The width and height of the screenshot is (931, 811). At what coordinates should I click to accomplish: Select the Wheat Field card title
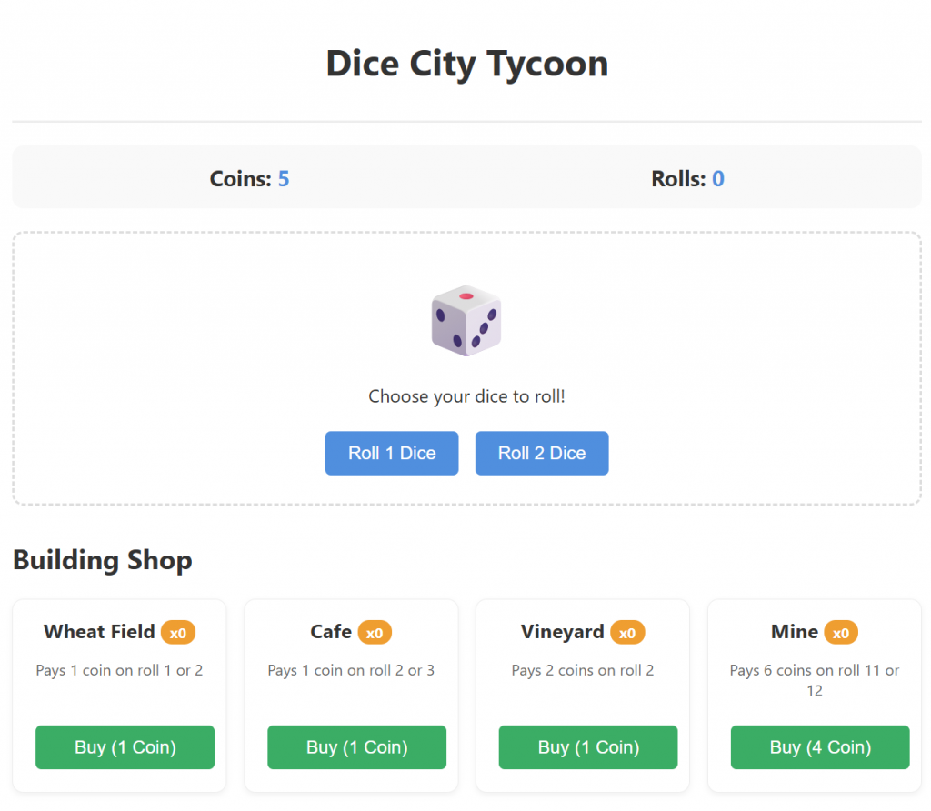point(99,631)
